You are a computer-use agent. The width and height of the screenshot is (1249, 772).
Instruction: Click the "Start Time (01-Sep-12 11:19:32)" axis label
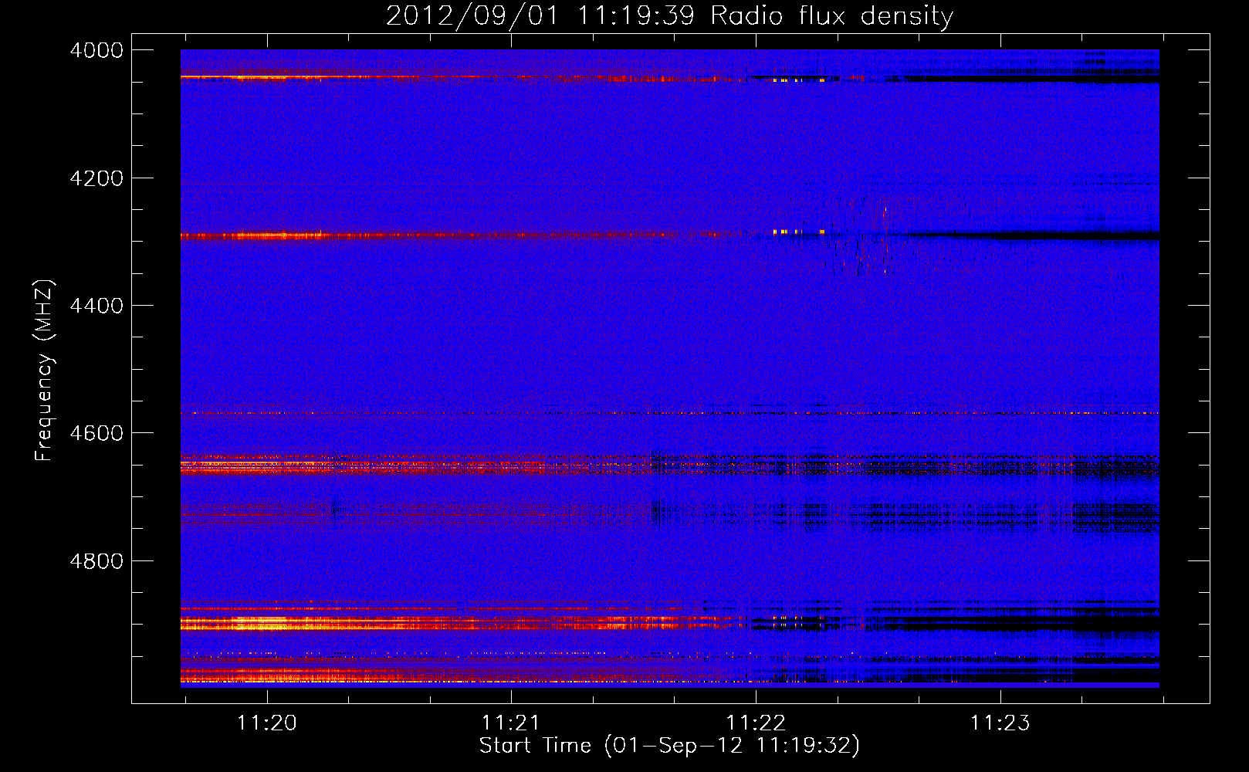point(669,746)
